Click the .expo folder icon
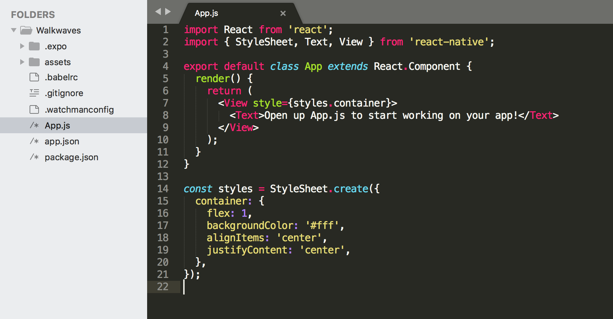Image resolution: width=613 pixels, height=319 pixels. [34, 46]
